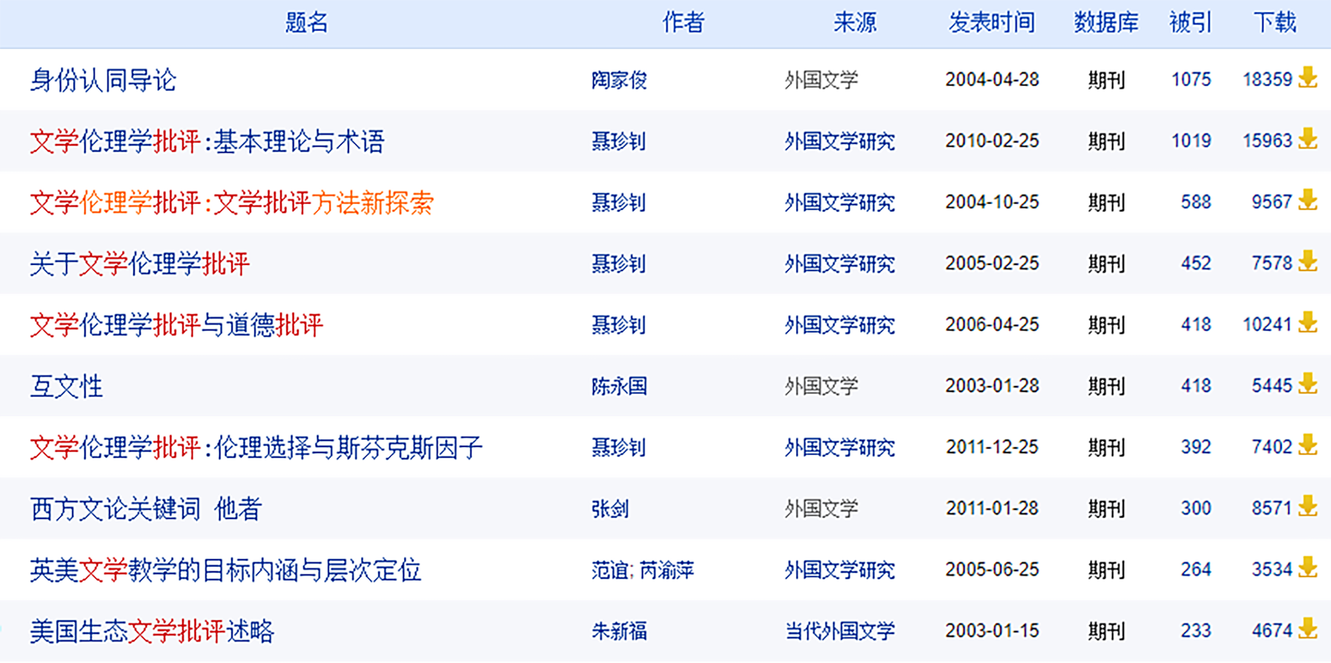Download the article 关于文学伦理学批评
Viewport: 1331px width, 663px height.
(x=1308, y=262)
